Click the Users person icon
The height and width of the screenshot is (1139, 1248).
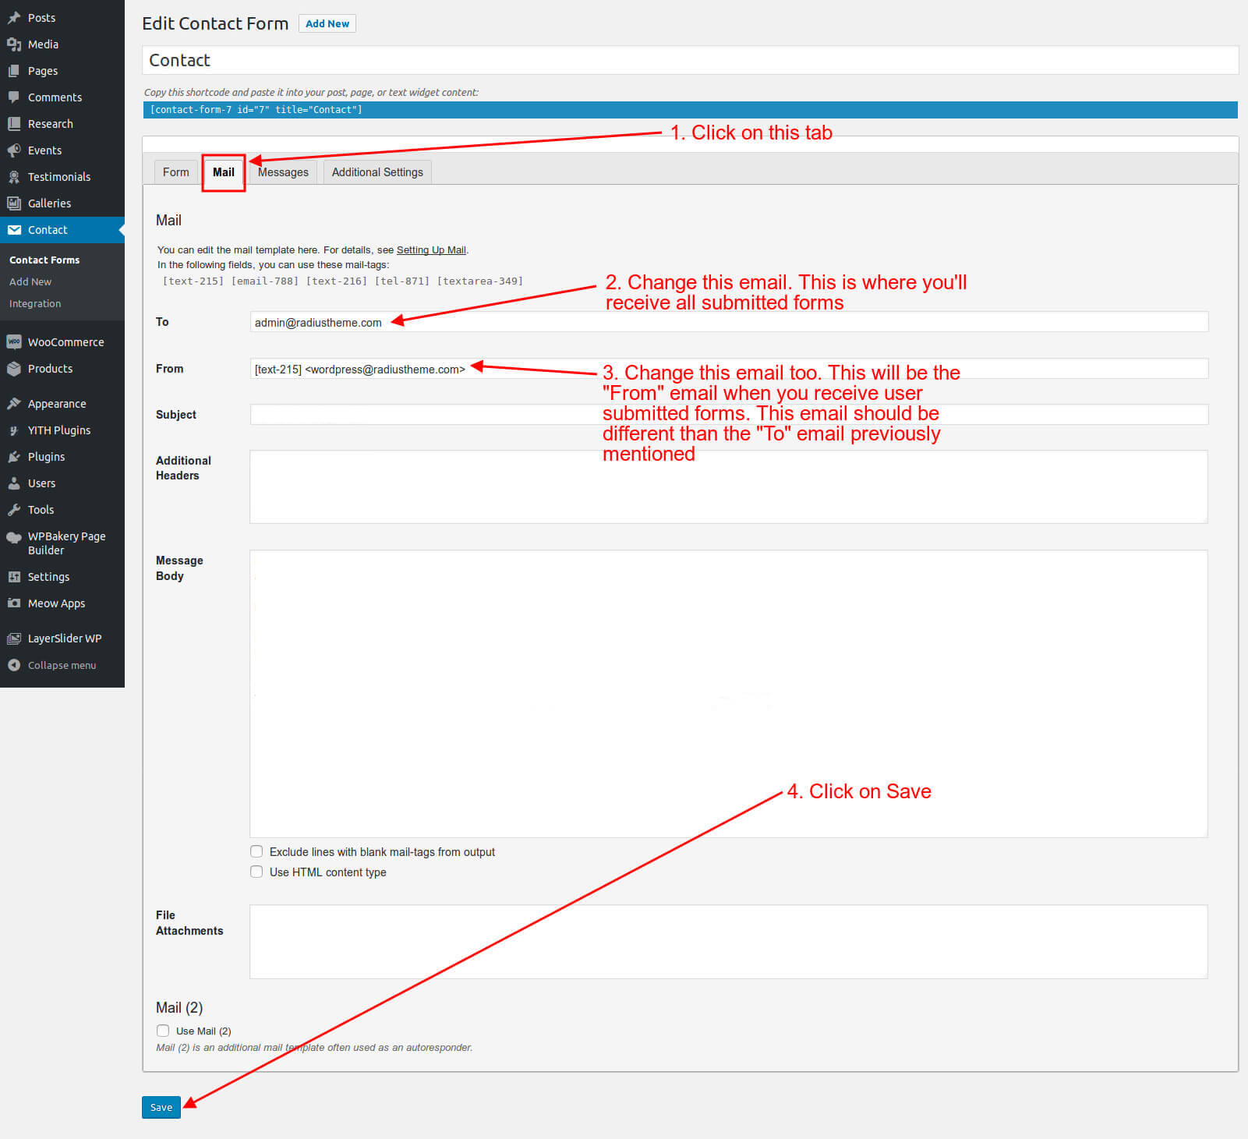pos(14,483)
